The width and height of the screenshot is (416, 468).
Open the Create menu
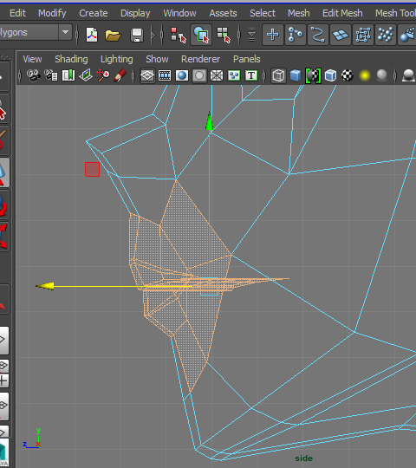(93, 13)
